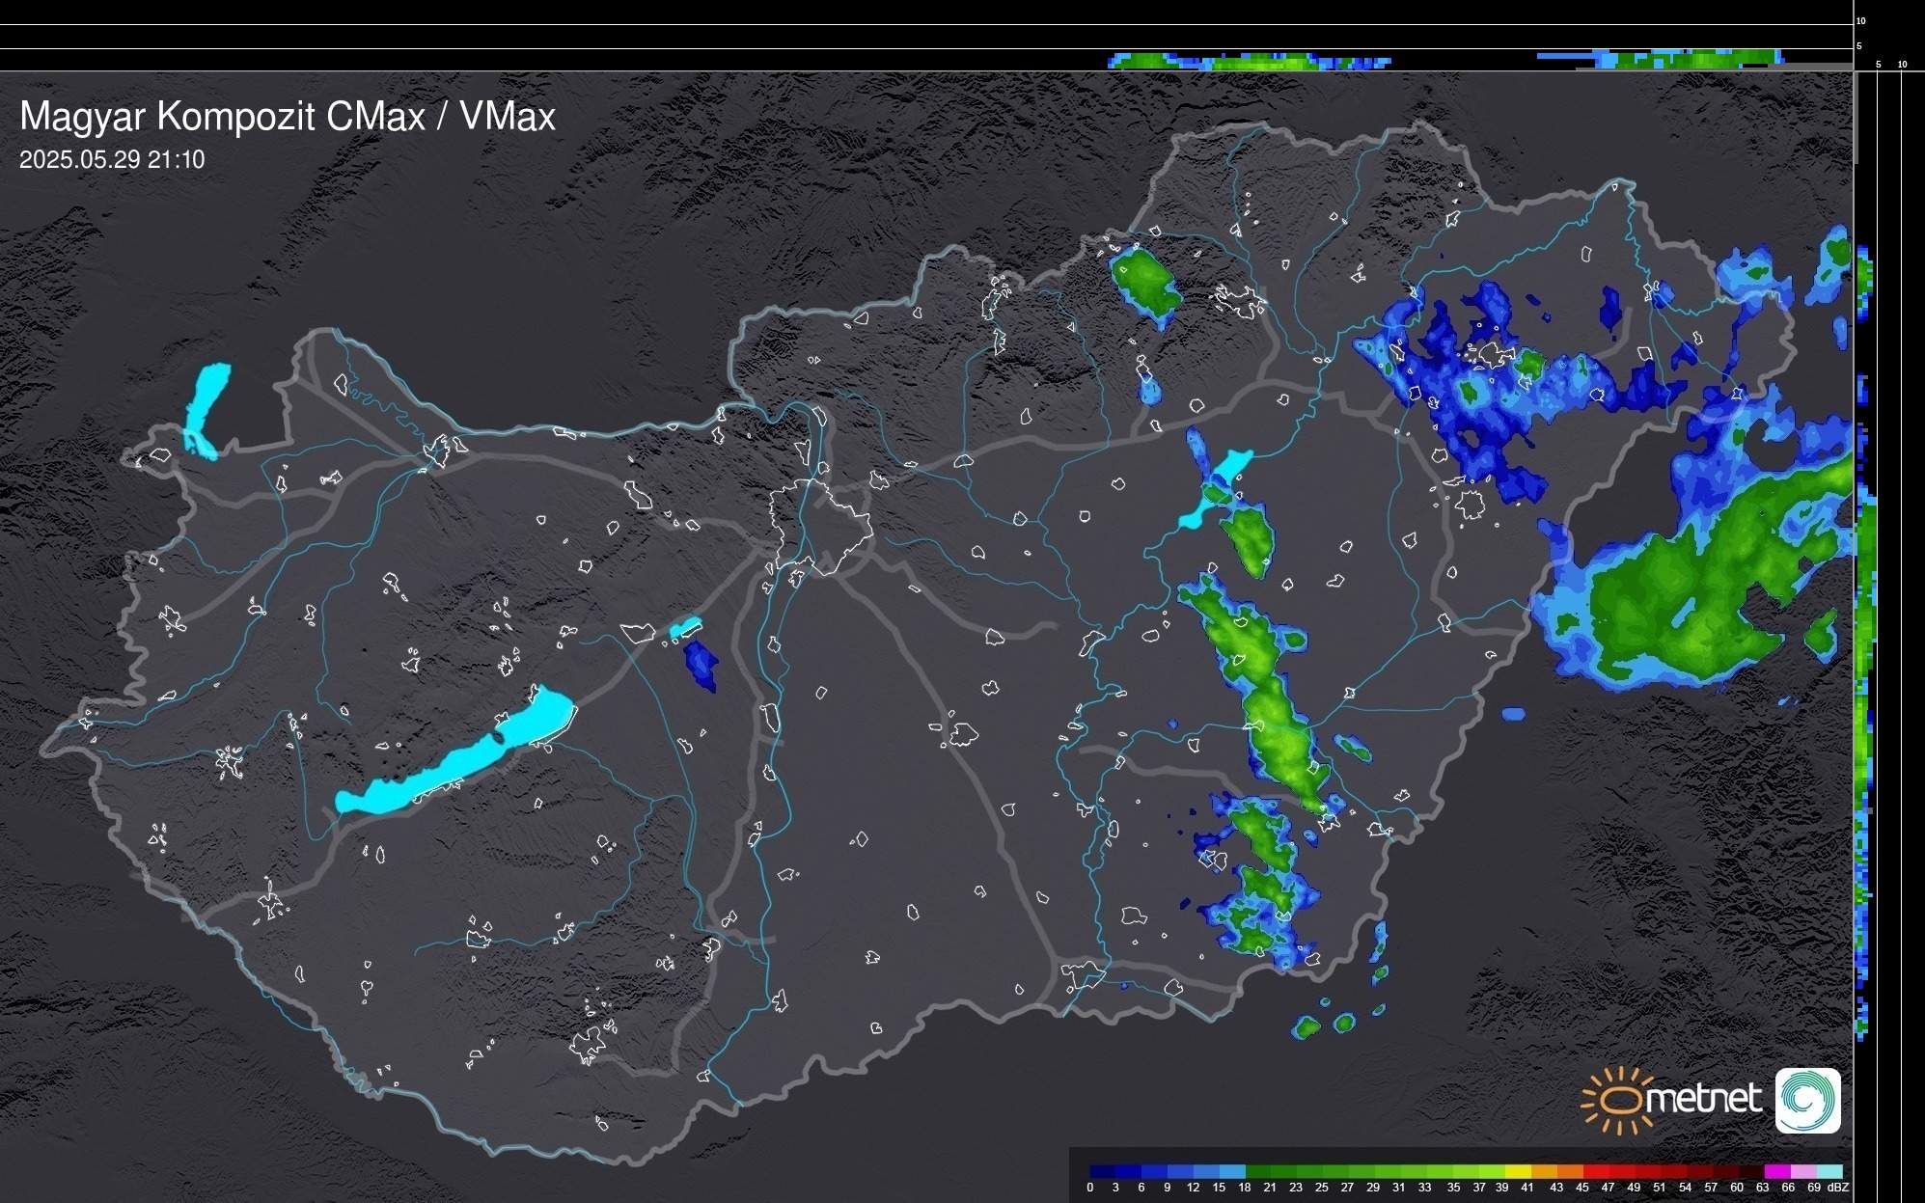Click the yellow 39 dBZ legend swatch
The width and height of the screenshot is (1925, 1203).
point(1518,1172)
